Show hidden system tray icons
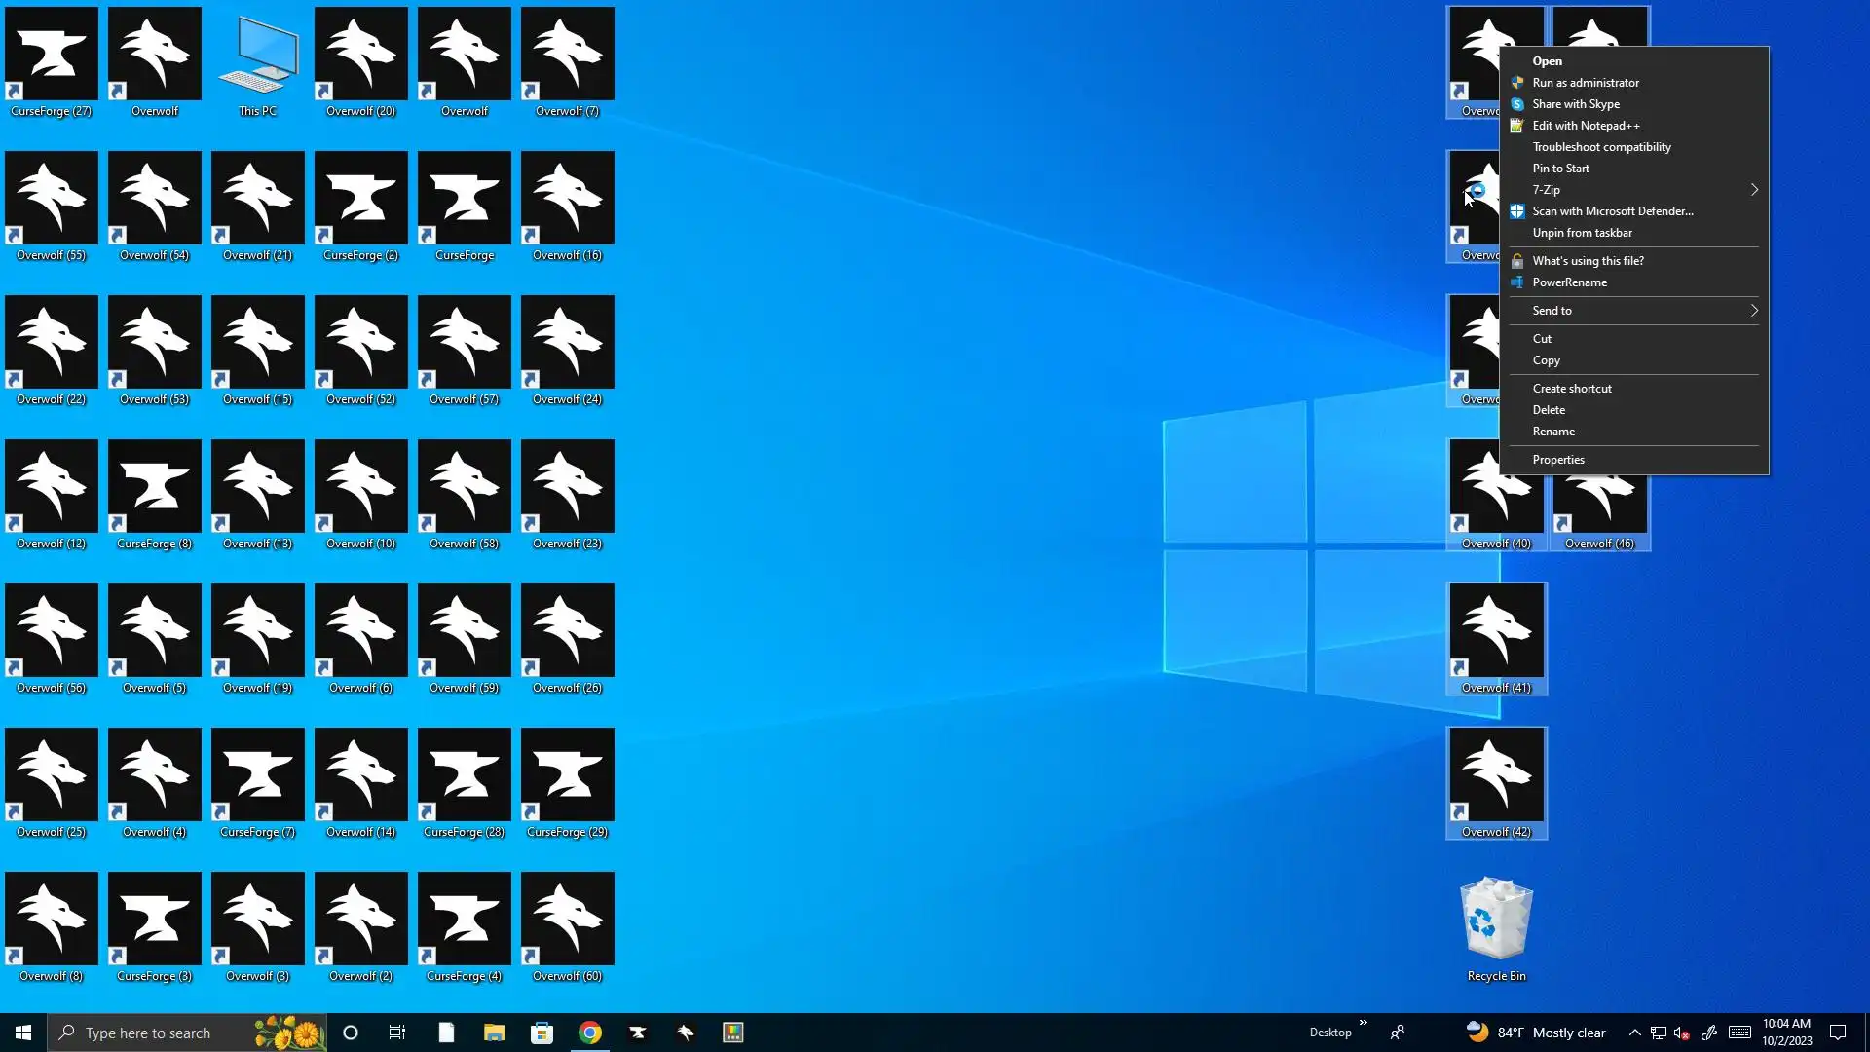This screenshot has width=1870, height=1052. (x=1634, y=1033)
